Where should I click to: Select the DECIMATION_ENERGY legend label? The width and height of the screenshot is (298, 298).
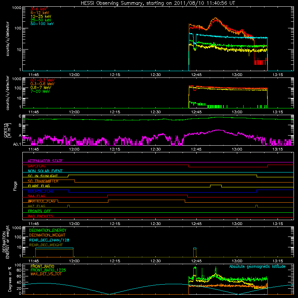tap(48, 230)
